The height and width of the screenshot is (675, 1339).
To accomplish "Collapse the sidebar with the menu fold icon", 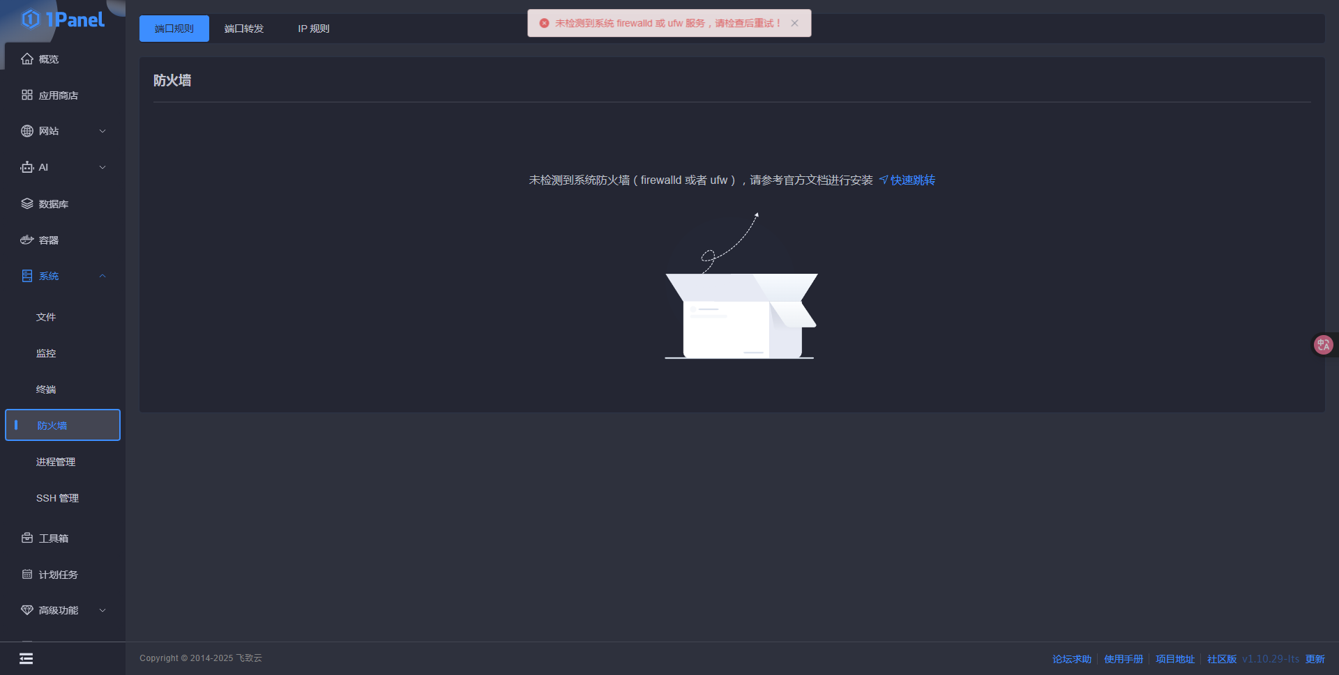I will [x=26, y=658].
